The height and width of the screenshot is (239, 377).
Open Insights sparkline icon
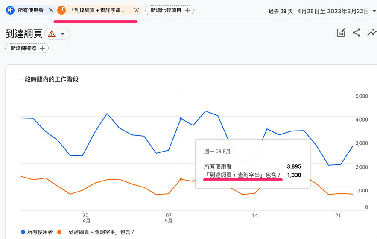pyautogui.click(x=371, y=32)
